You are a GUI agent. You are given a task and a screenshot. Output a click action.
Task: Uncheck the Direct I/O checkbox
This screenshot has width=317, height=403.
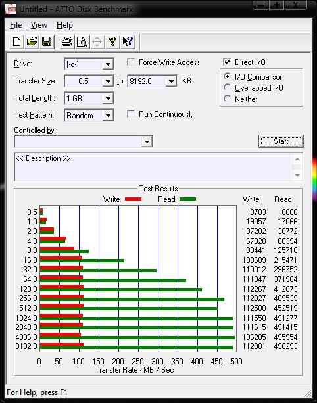[227, 62]
